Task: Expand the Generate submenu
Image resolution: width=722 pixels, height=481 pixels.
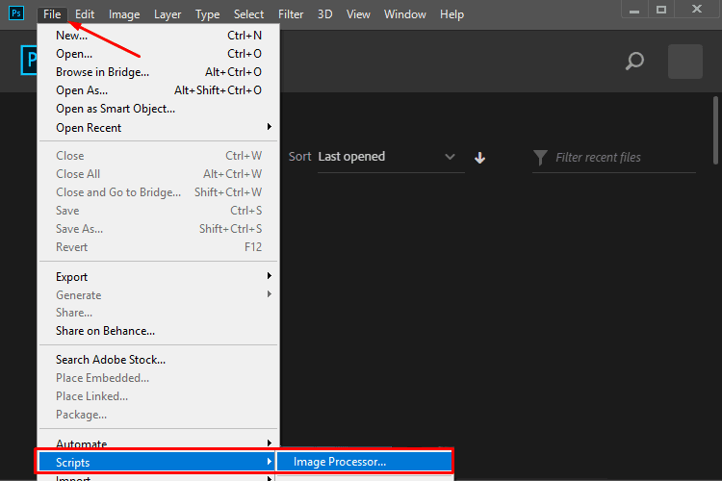Action: (159, 295)
